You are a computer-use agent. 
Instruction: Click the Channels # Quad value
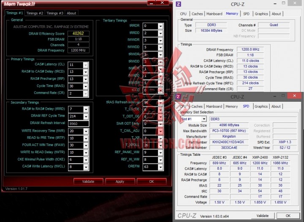pyautogui.click(x=274, y=25)
